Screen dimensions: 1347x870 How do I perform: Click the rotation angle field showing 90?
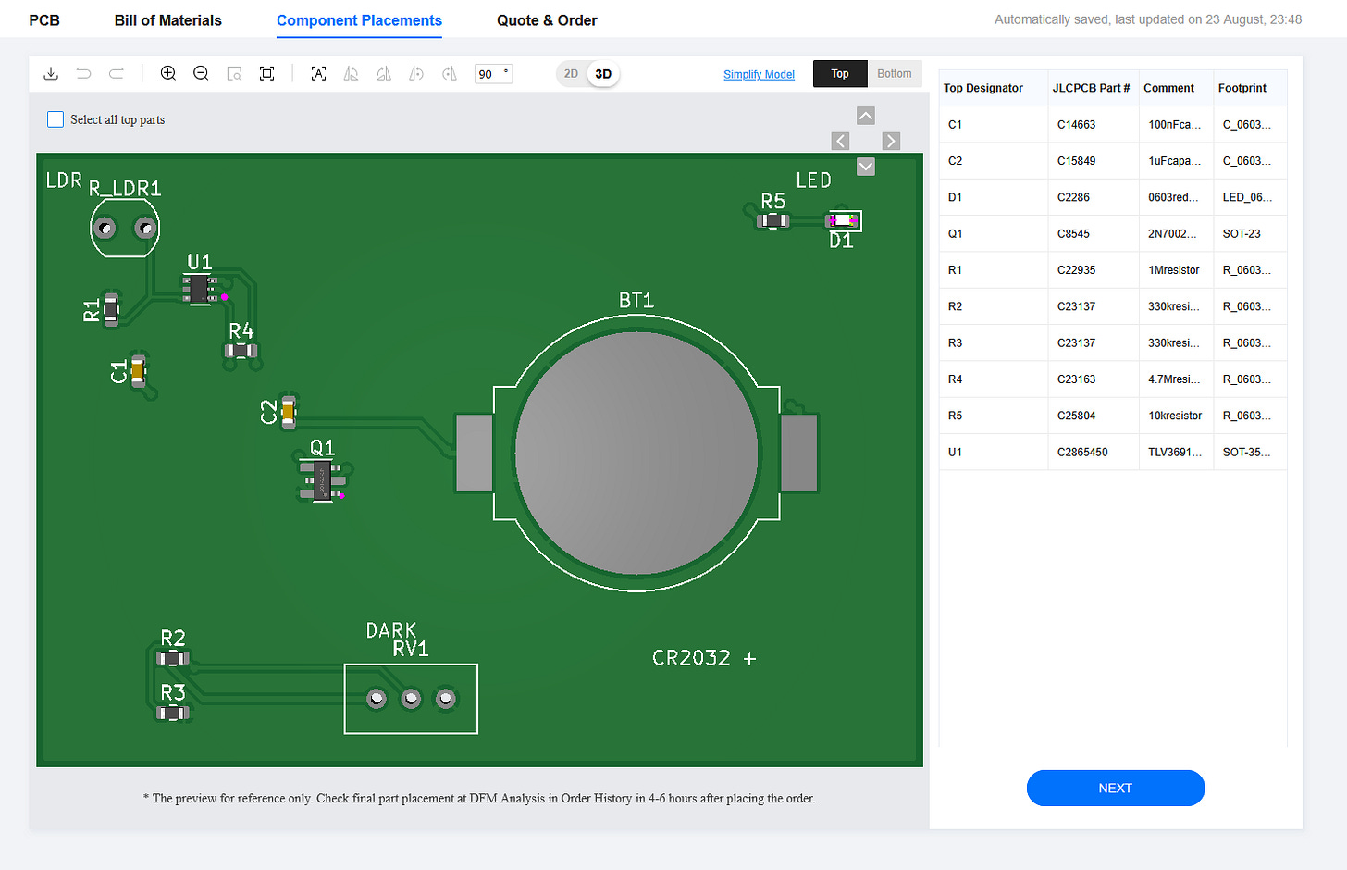(493, 74)
